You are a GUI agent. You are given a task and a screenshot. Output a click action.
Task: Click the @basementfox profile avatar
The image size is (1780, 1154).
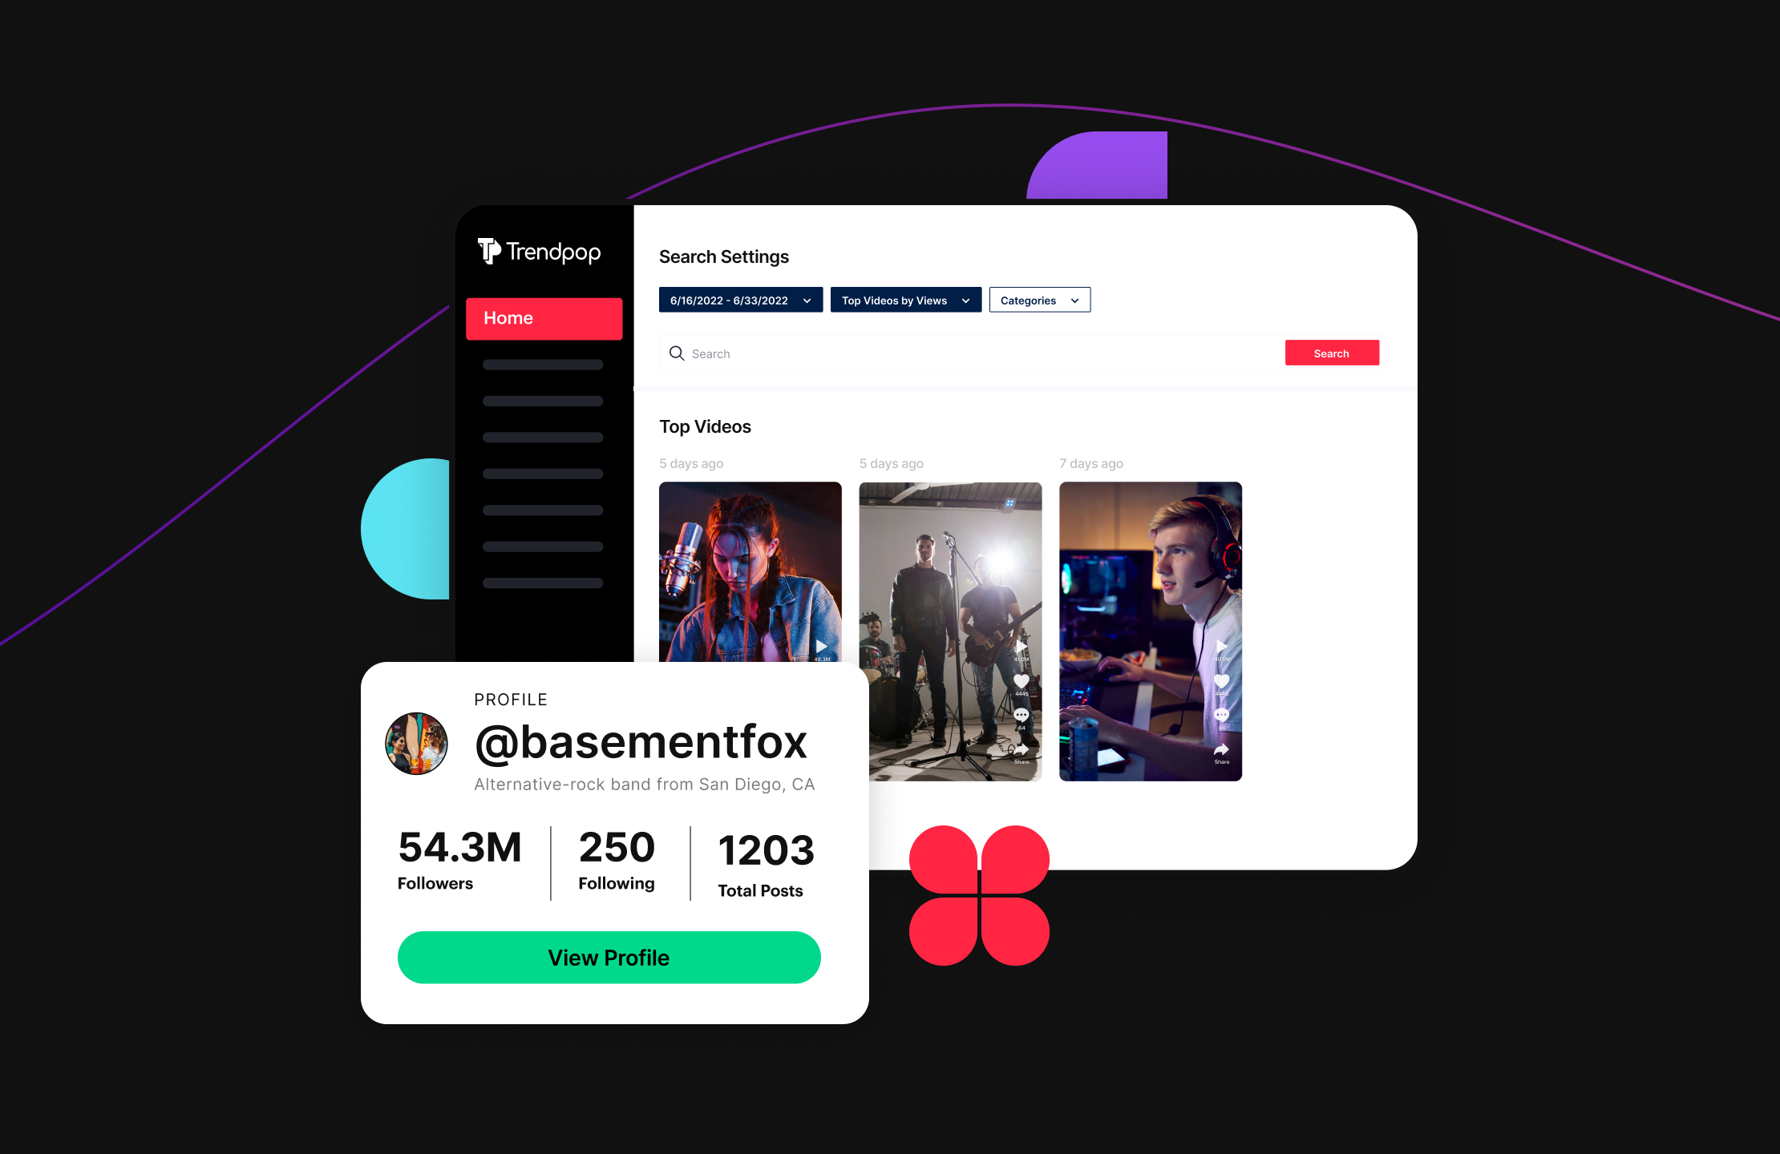[x=416, y=744]
